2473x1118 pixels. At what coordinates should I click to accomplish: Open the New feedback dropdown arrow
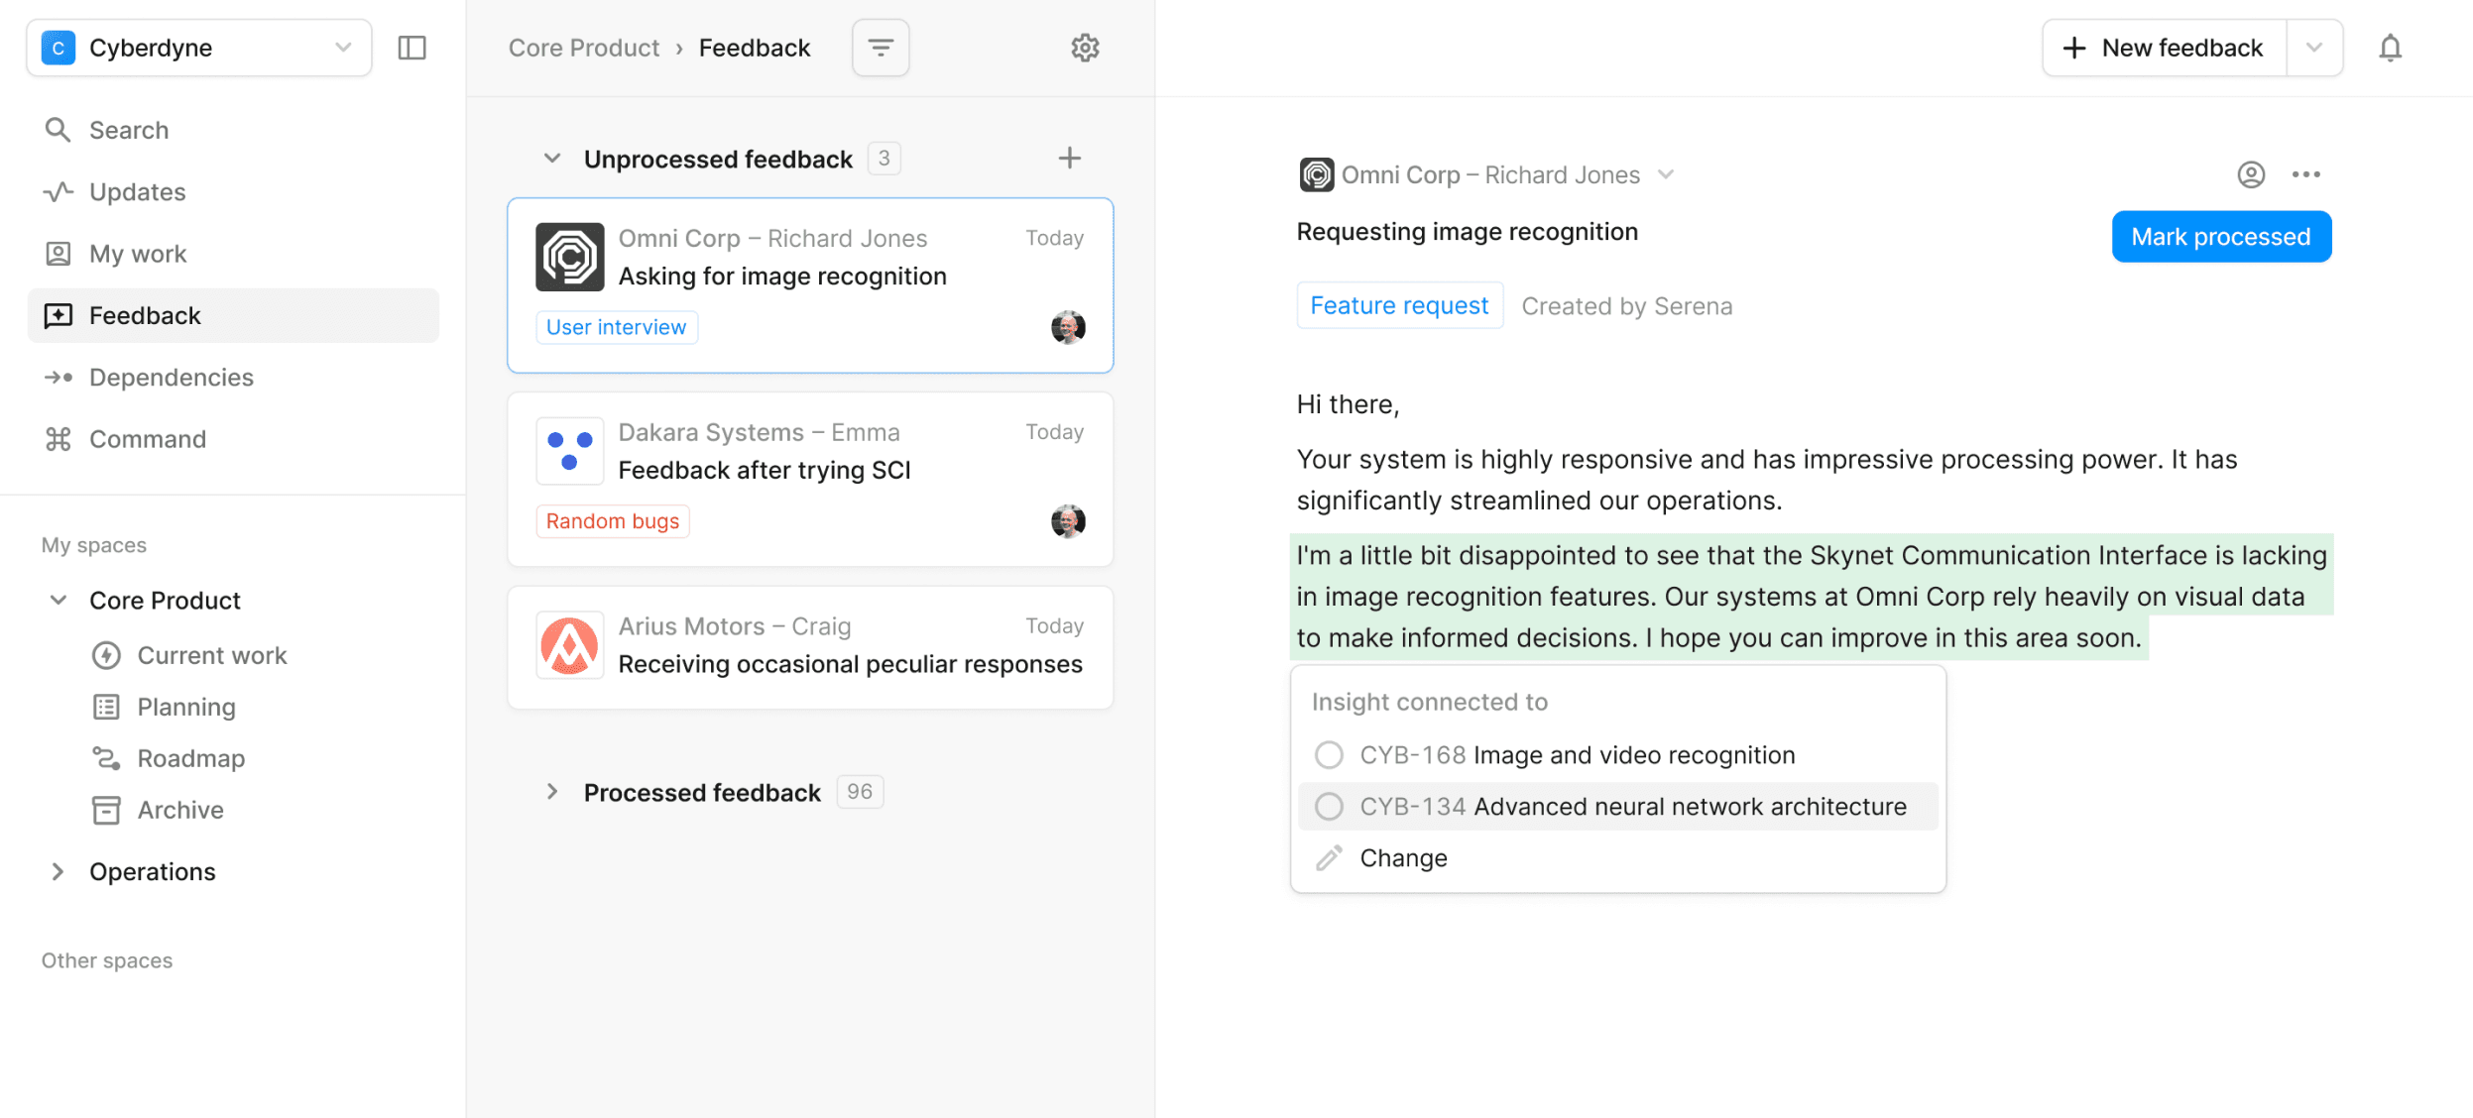coord(2313,48)
